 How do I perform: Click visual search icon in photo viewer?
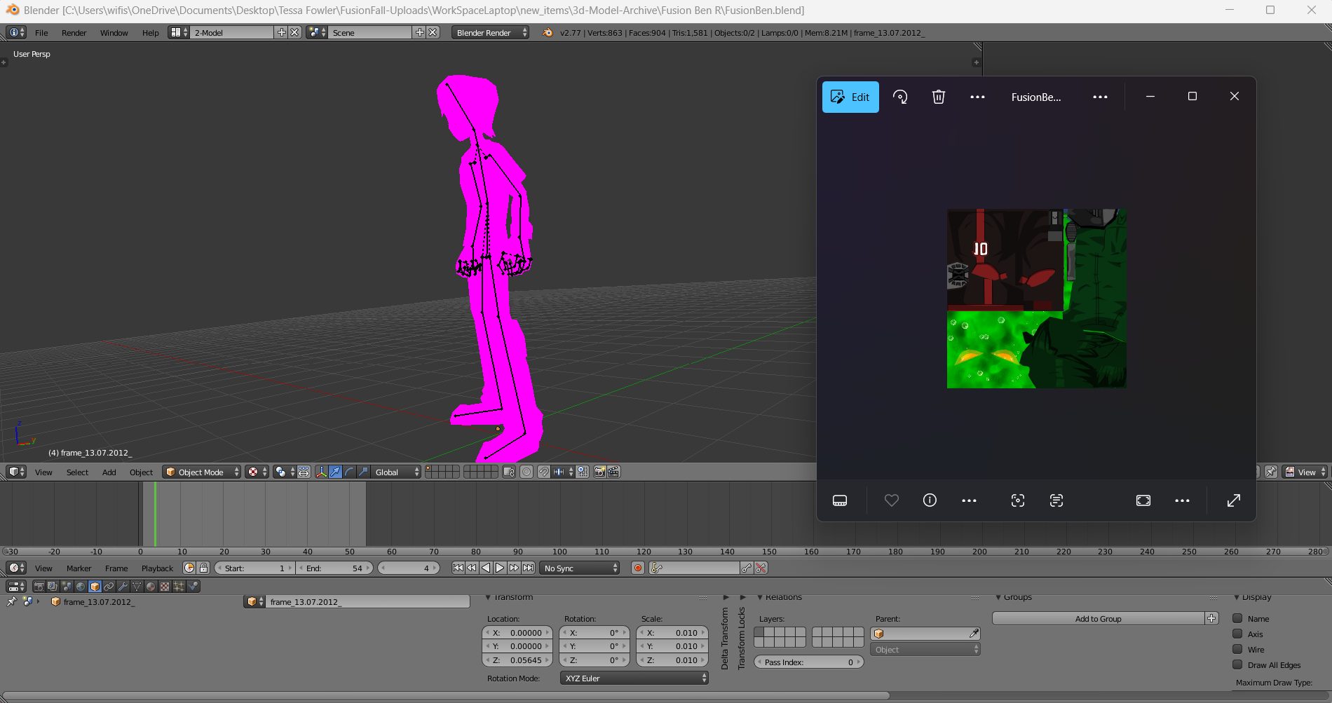click(x=1018, y=500)
